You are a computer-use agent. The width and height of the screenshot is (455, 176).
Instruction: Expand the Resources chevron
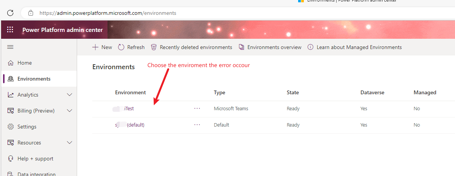pyautogui.click(x=70, y=143)
